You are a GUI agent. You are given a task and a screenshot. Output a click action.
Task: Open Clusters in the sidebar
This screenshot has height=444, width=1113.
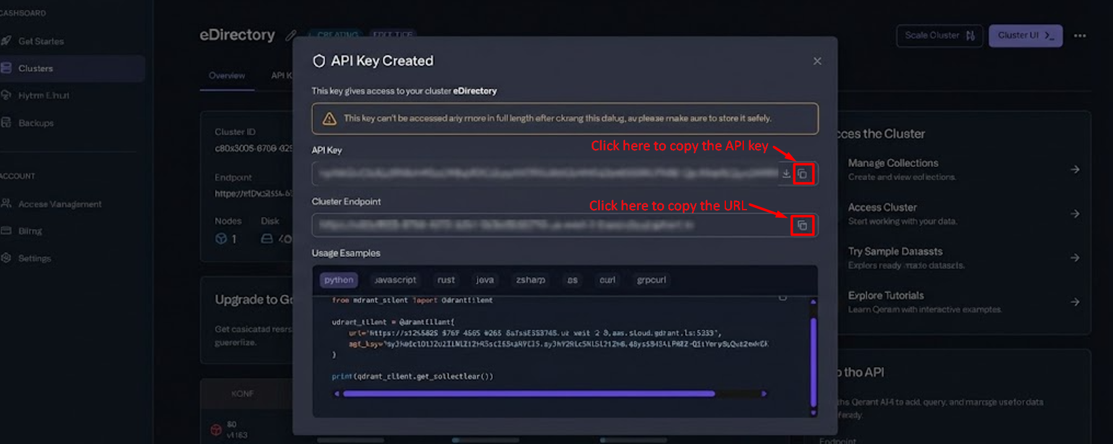(72, 69)
